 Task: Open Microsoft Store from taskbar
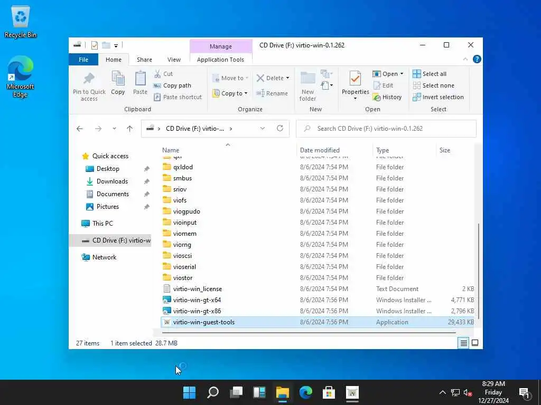[329, 392]
